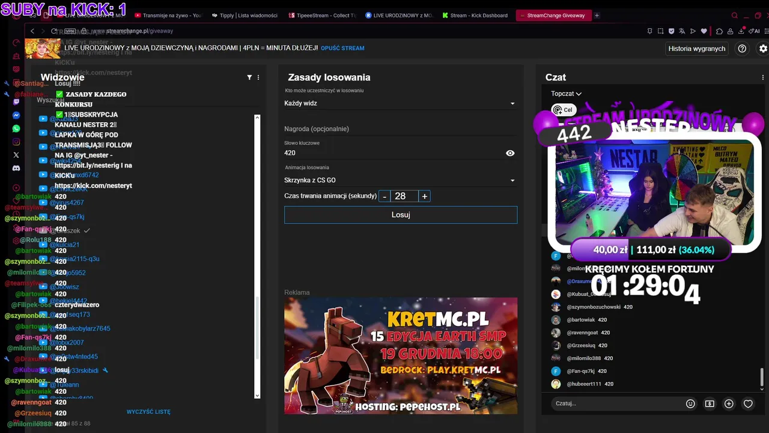The height and width of the screenshot is (433, 769).
Task: Click chat message from @szymonbozuchowski
Action: tap(593, 307)
